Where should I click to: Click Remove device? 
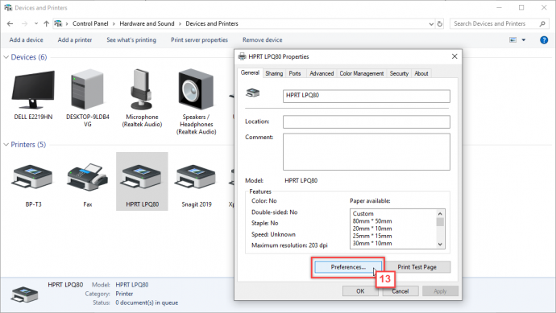click(x=263, y=40)
